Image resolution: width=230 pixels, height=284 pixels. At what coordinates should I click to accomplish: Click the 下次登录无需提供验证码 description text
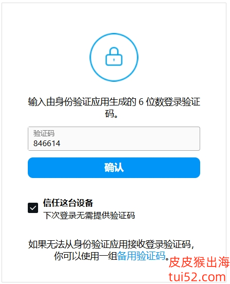coord(89,216)
